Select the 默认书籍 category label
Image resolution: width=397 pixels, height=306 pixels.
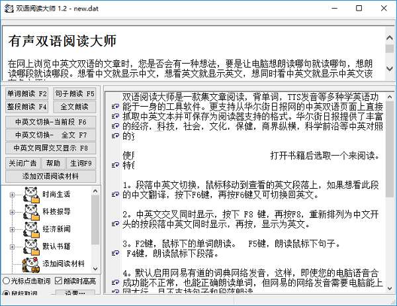coord(56,246)
